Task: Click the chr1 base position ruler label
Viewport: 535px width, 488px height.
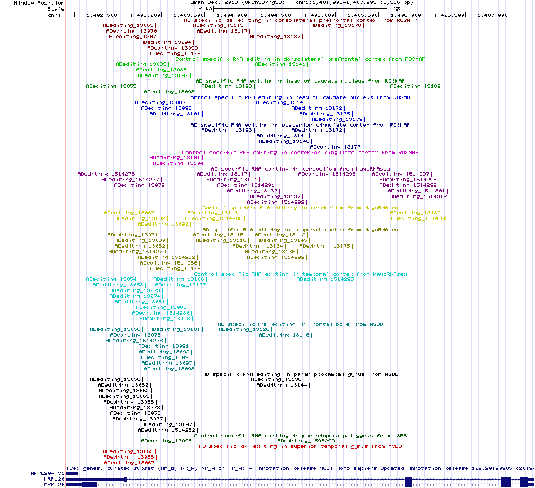Action: point(56,15)
